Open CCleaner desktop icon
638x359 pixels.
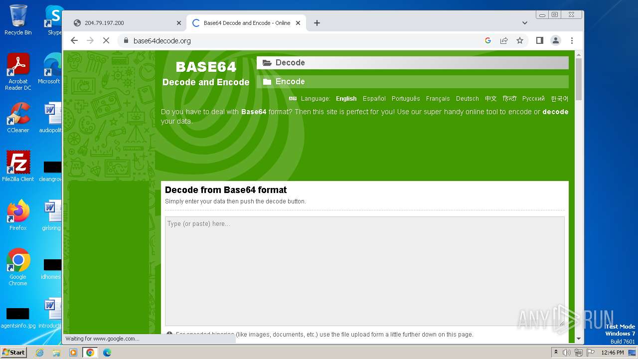click(x=18, y=118)
